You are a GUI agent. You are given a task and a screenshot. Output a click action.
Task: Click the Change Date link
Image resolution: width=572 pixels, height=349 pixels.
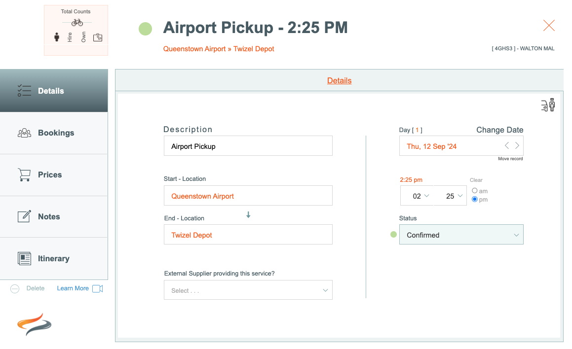(500, 130)
